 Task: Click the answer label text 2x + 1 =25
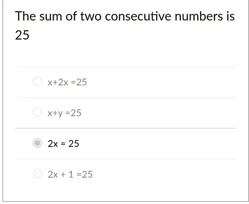[70, 174]
